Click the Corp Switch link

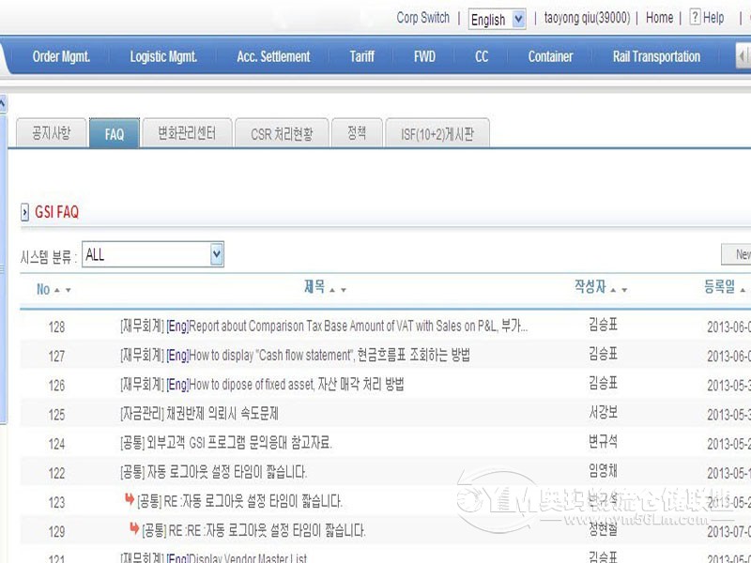tap(423, 18)
